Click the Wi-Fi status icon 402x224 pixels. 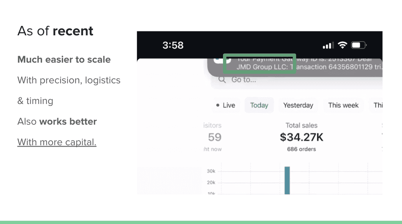coord(342,45)
